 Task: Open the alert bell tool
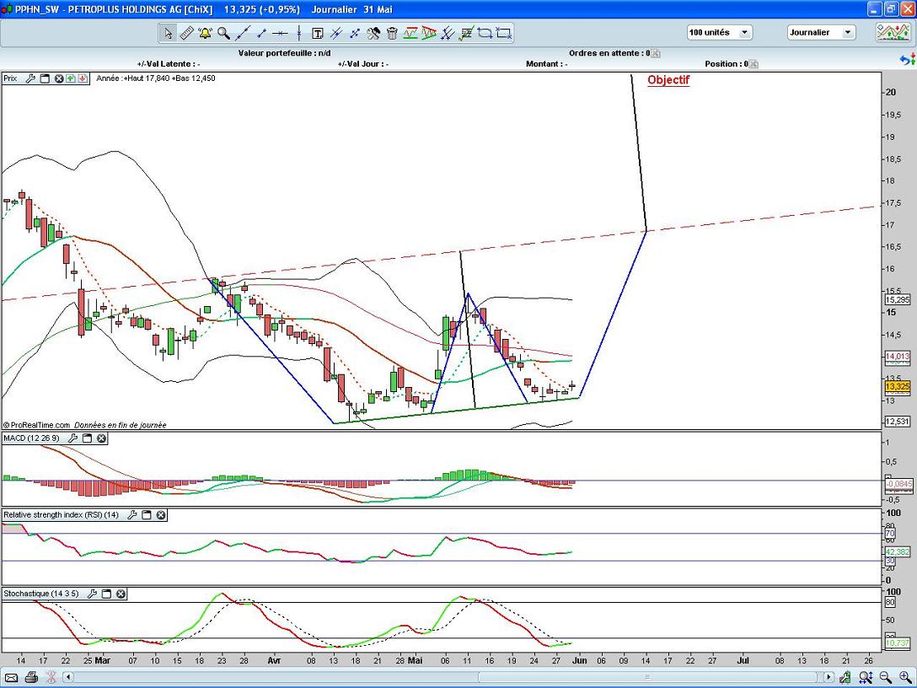pos(205,34)
